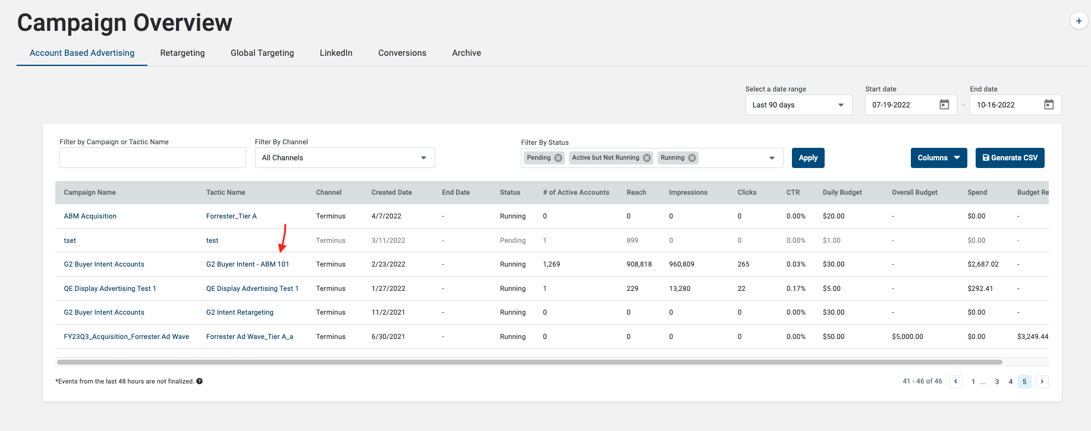The image size is (1091, 431).
Task: Open QE Display Advertising Test 1 tactic link
Action: [x=252, y=289]
